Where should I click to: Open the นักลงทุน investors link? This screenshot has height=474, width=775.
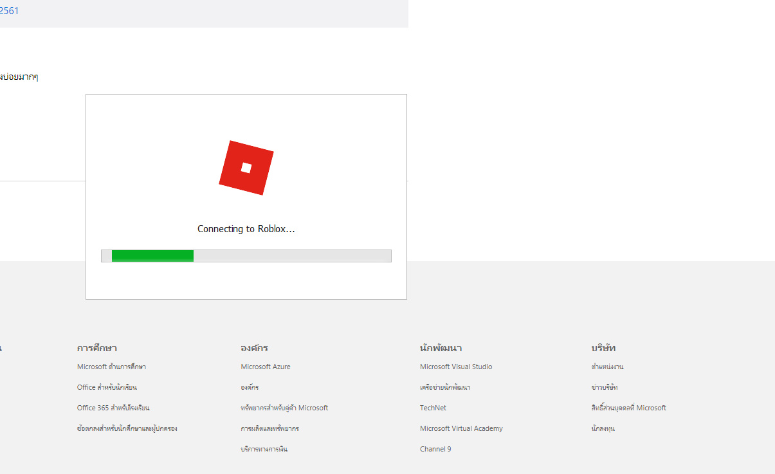(x=603, y=428)
